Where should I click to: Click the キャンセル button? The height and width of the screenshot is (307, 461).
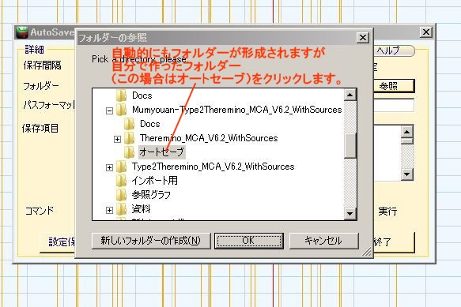coord(323,241)
